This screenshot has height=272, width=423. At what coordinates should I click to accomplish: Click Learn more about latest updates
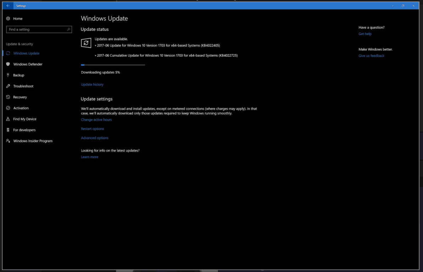tap(90, 157)
